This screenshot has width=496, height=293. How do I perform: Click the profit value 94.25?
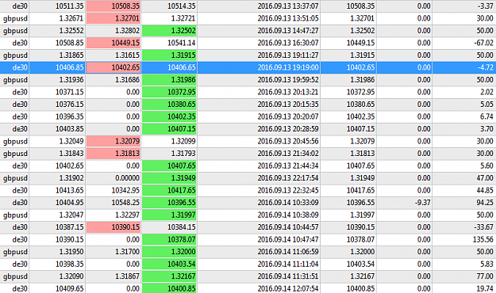[x=485, y=203]
